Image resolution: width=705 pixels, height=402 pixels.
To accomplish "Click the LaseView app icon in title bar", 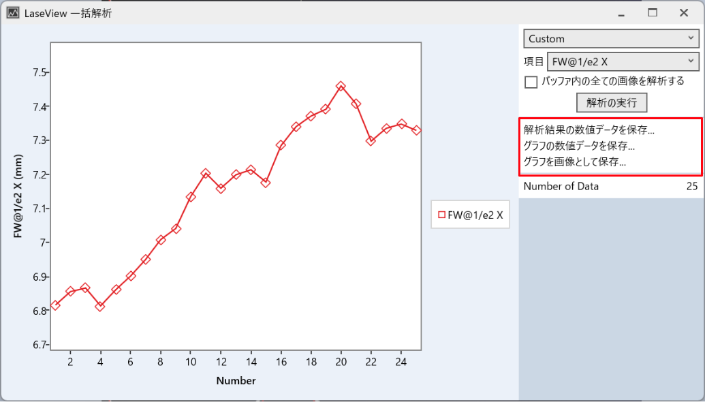I will click(13, 13).
